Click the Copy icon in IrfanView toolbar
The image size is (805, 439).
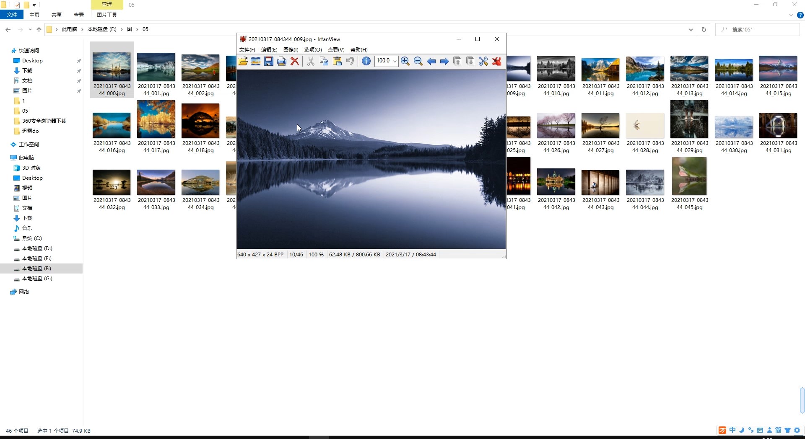324,61
